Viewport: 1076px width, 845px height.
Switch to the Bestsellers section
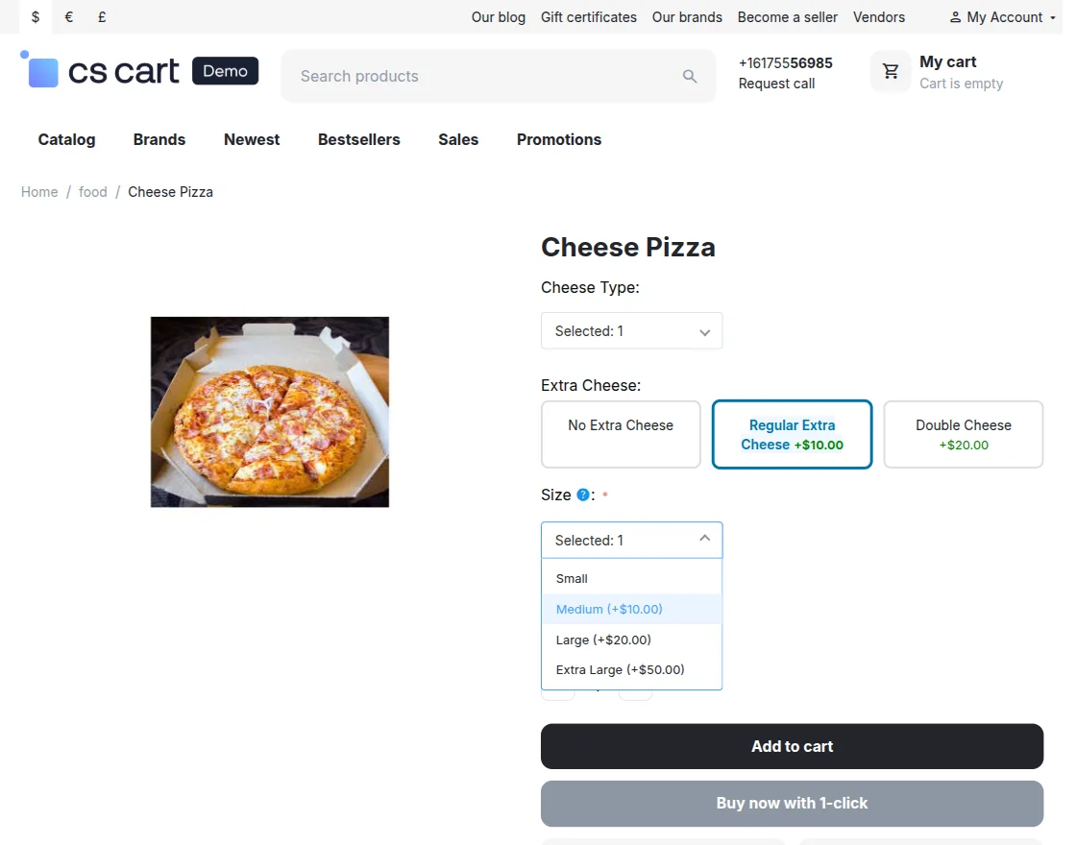358,139
